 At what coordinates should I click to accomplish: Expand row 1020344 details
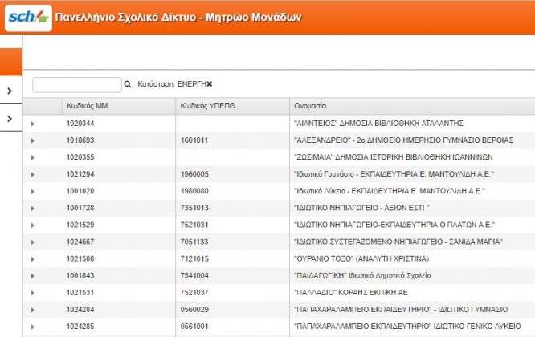click(32, 124)
